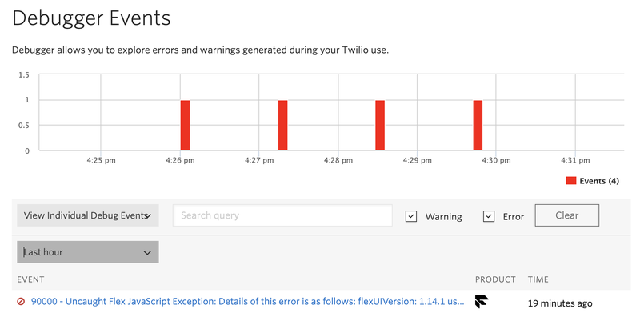Select the red bar at 4:26 pm
This screenshot has width=640, height=317.
point(185,126)
